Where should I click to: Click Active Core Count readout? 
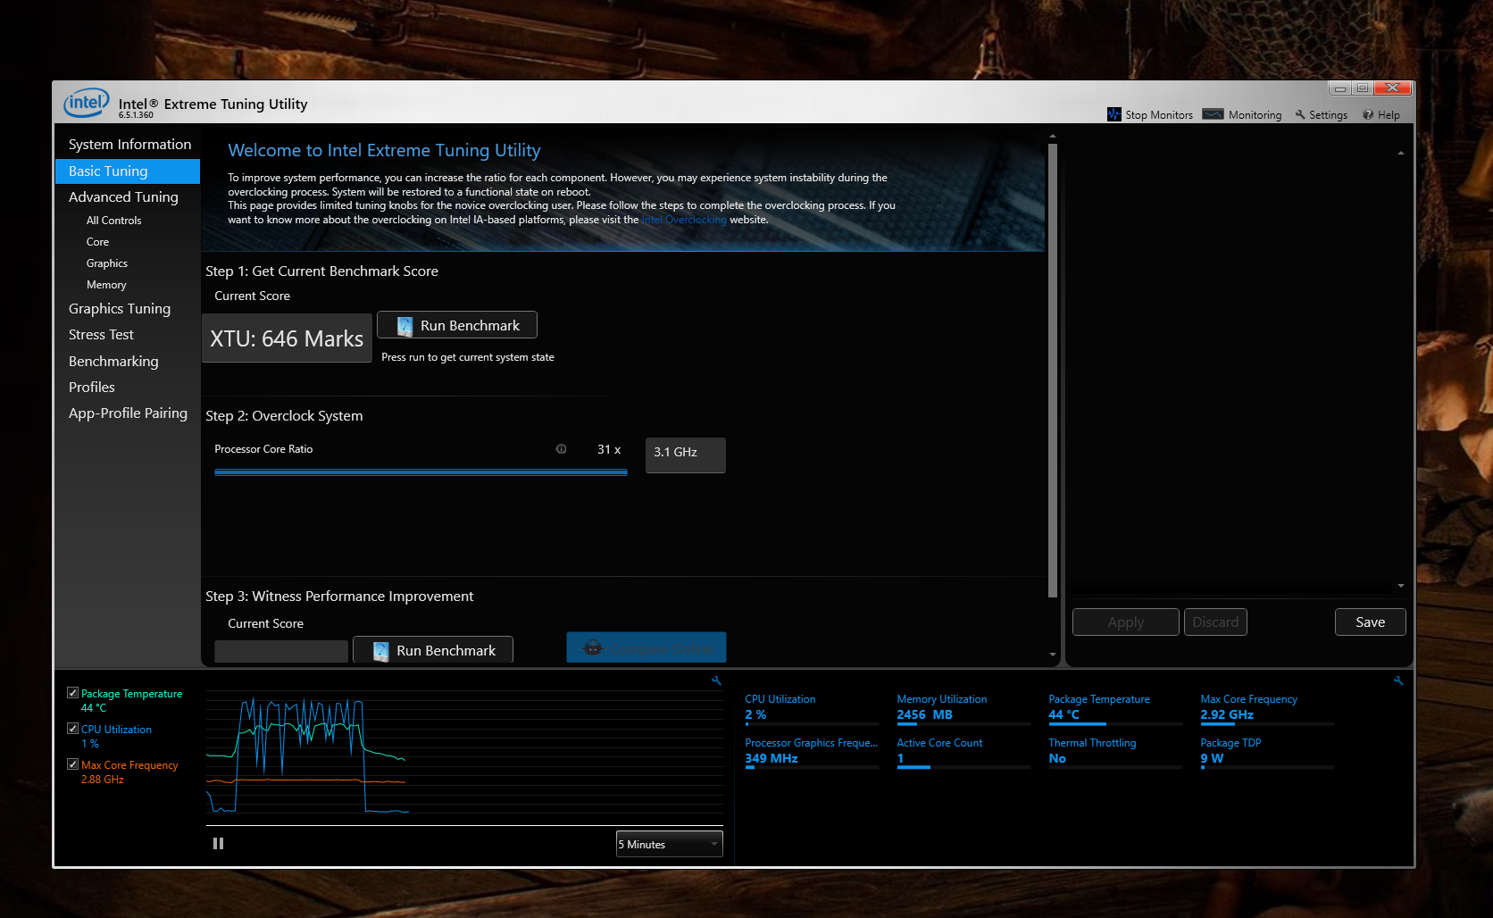click(963, 752)
